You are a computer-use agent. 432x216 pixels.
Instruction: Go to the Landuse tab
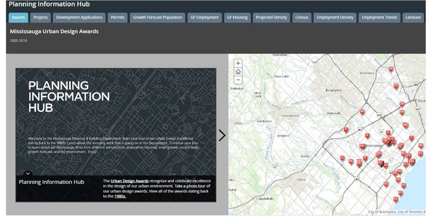click(x=413, y=17)
